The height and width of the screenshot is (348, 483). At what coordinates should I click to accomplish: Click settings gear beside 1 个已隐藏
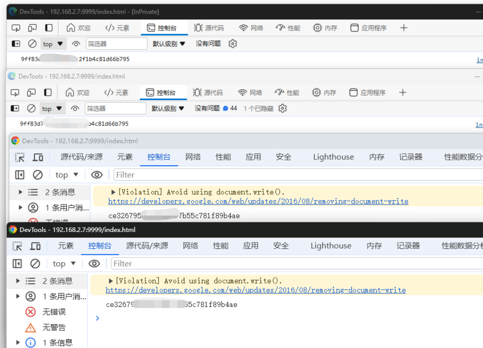[283, 108]
